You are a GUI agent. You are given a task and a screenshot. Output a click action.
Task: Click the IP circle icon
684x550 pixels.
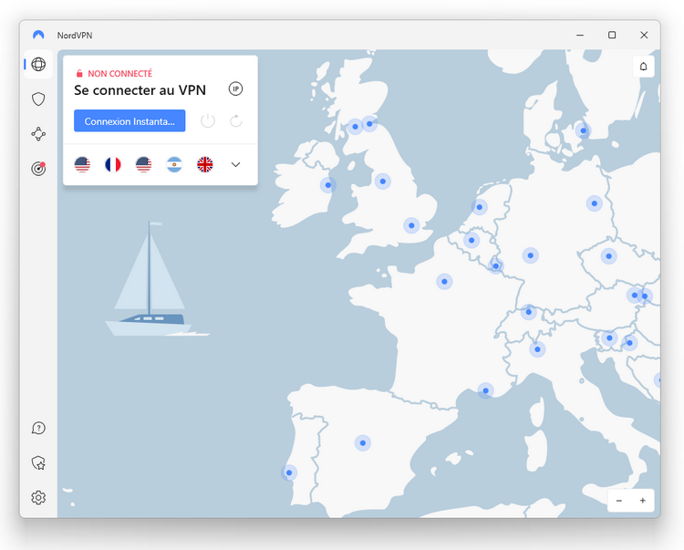pos(235,89)
